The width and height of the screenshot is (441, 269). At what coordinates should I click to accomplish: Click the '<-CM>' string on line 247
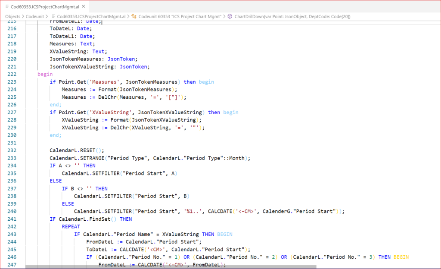(x=176, y=265)
